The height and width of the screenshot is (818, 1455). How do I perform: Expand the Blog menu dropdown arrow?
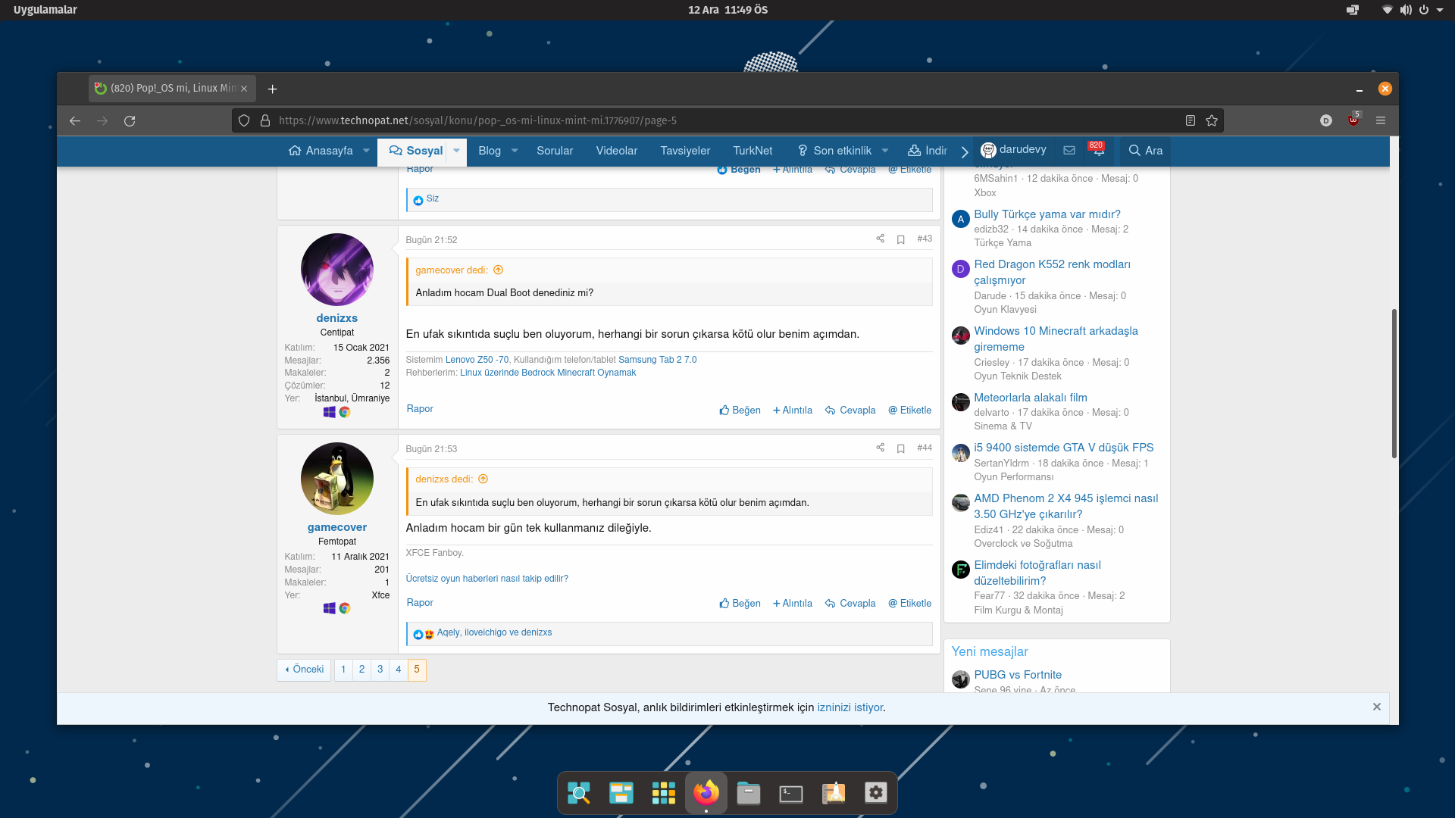tap(515, 151)
